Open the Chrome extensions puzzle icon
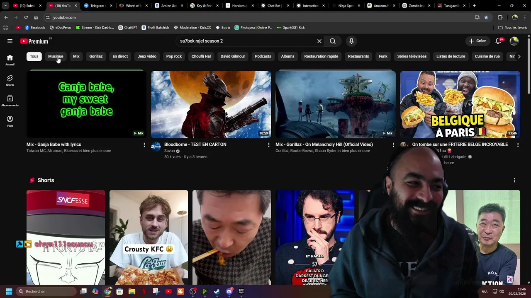 tap(500, 17)
